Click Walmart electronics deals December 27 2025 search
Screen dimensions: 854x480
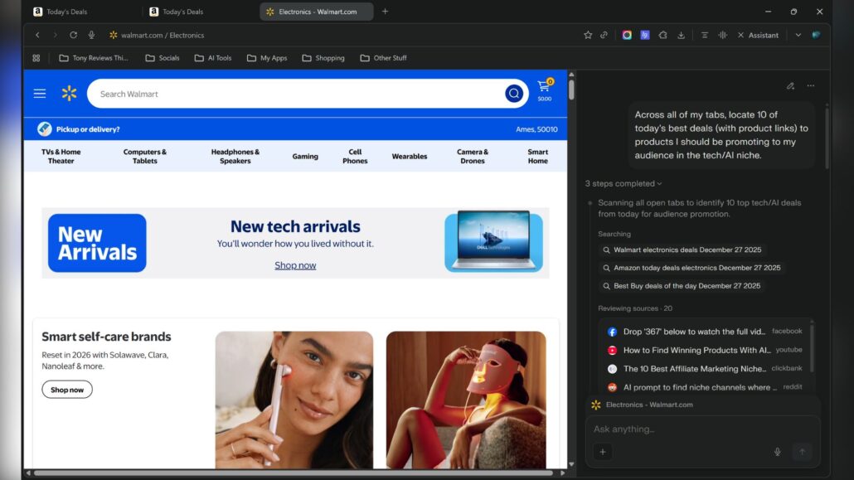click(x=682, y=250)
